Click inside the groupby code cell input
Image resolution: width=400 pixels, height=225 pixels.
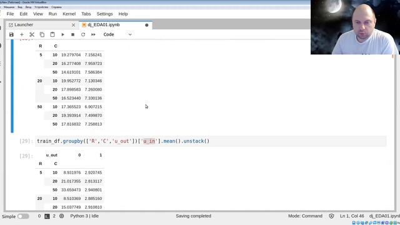(211, 141)
